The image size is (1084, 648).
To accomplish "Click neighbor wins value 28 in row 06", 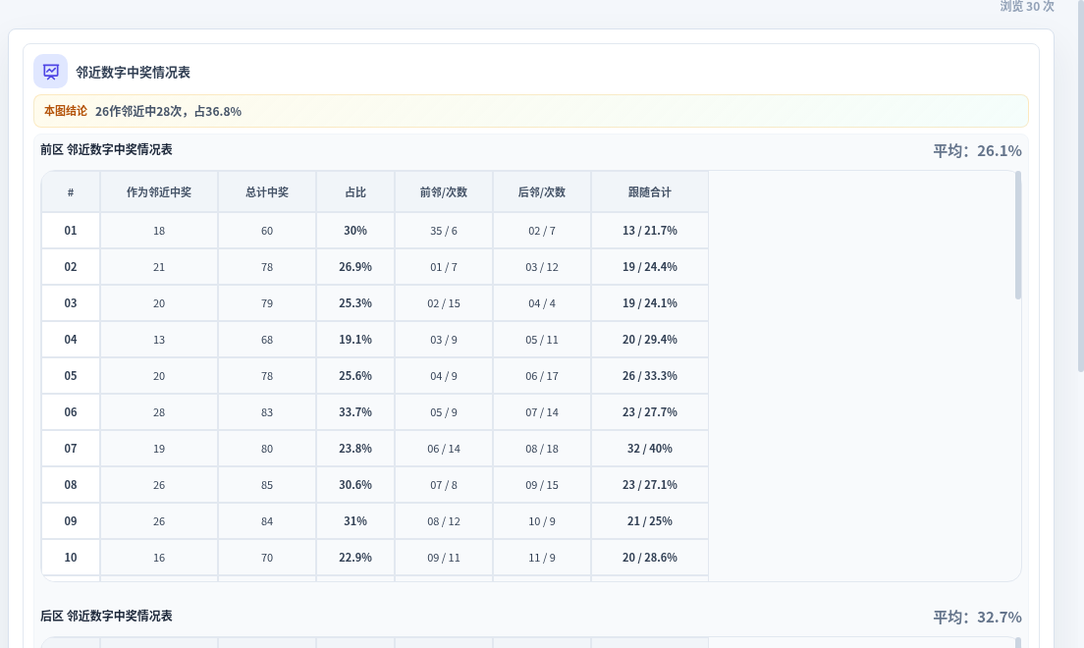I will pos(159,412).
